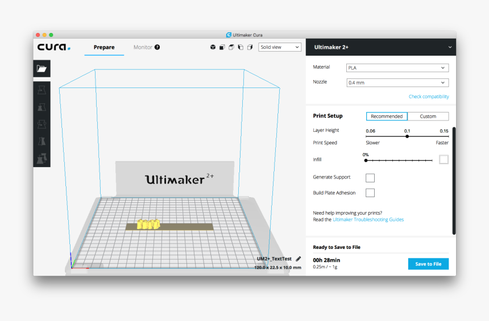This screenshot has width=489, height=321.
Task: Click the Cura logo
Action: click(x=53, y=47)
